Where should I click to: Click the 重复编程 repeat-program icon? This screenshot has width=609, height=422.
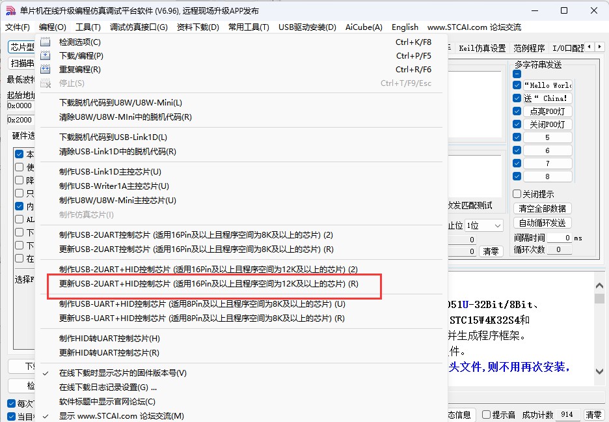point(46,70)
